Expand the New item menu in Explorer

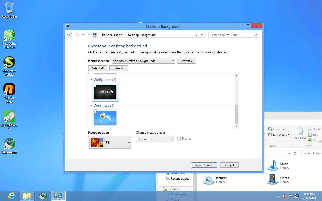tap(277, 129)
